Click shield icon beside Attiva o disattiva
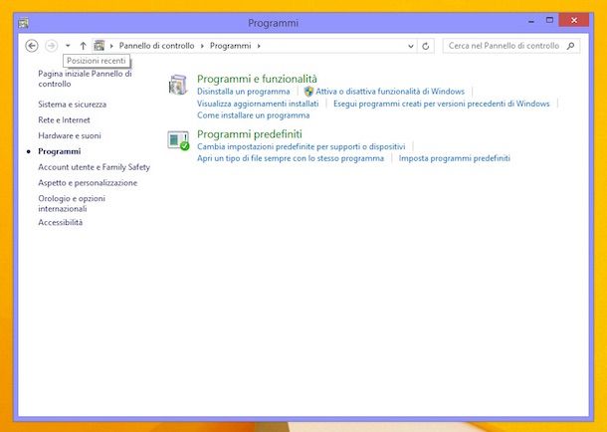This screenshot has width=607, height=432. point(308,92)
